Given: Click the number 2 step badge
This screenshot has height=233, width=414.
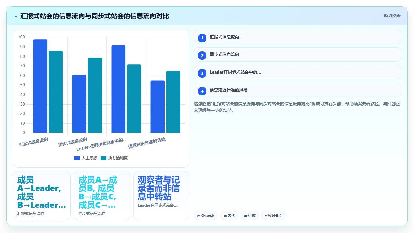Looking at the screenshot, I should coord(202,55).
